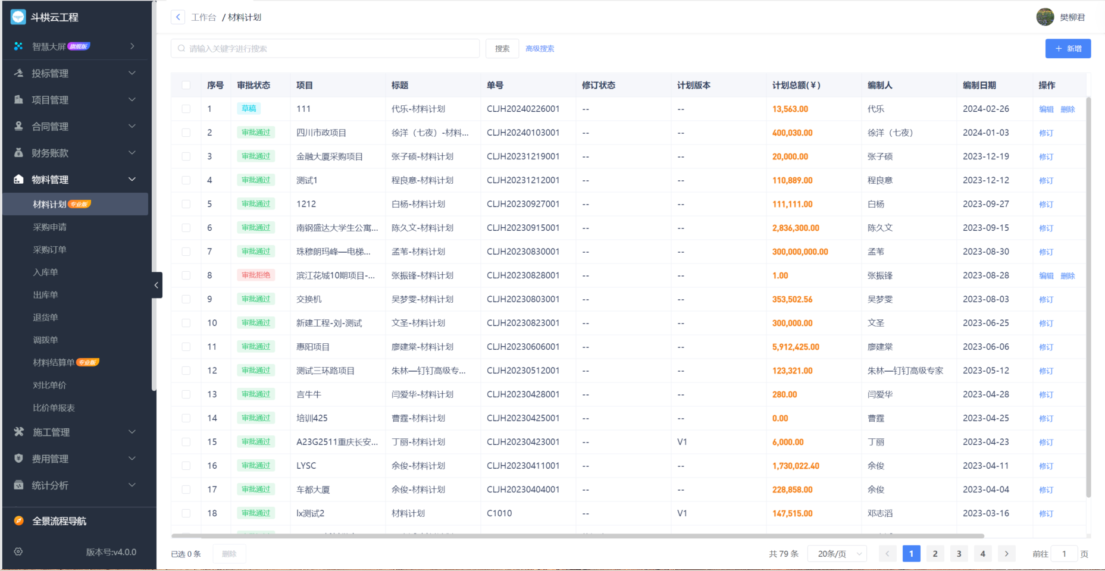This screenshot has height=571, width=1105.
Task: Collapse the sidebar using the arrow handle
Action: tap(156, 285)
